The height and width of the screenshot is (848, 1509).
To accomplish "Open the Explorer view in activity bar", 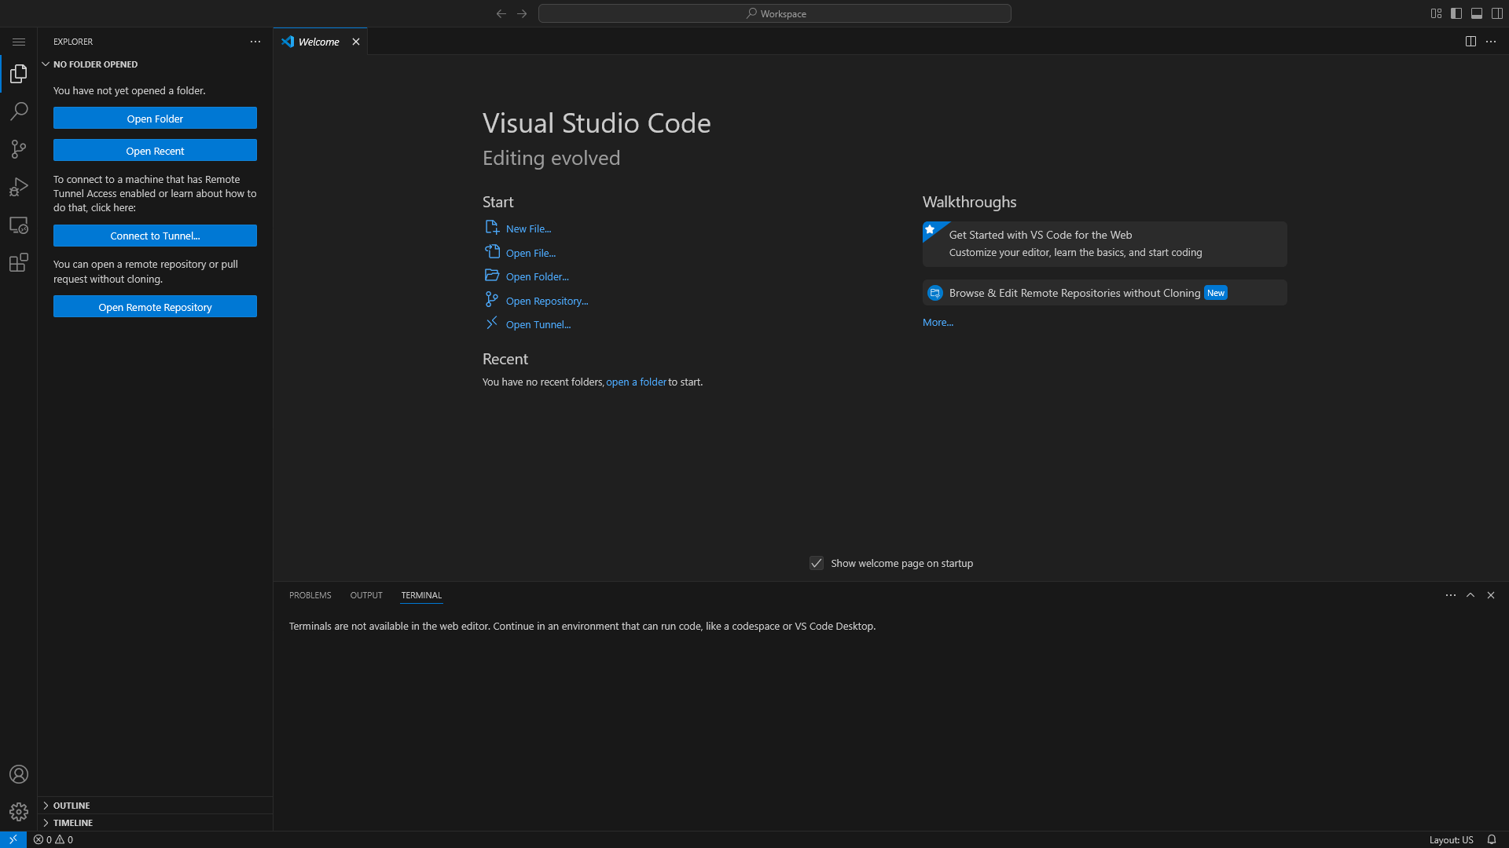I will [19, 74].
